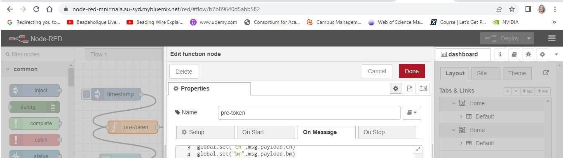Click the Name input field
This screenshot has width=563, height=158.
(309, 113)
